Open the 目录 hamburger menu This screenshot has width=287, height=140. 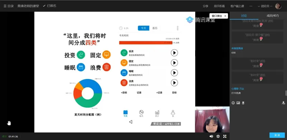[x=9, y=6]
